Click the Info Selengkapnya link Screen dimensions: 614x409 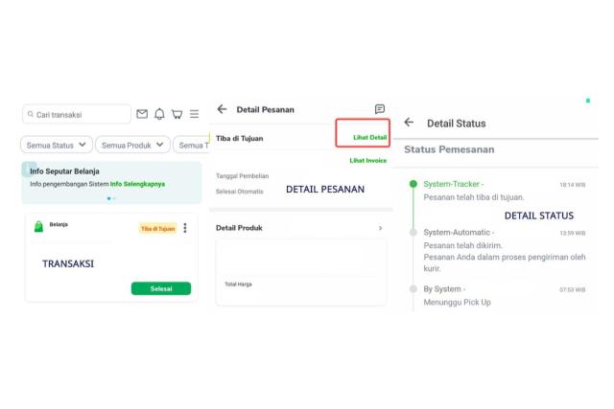tap(137, 183)
